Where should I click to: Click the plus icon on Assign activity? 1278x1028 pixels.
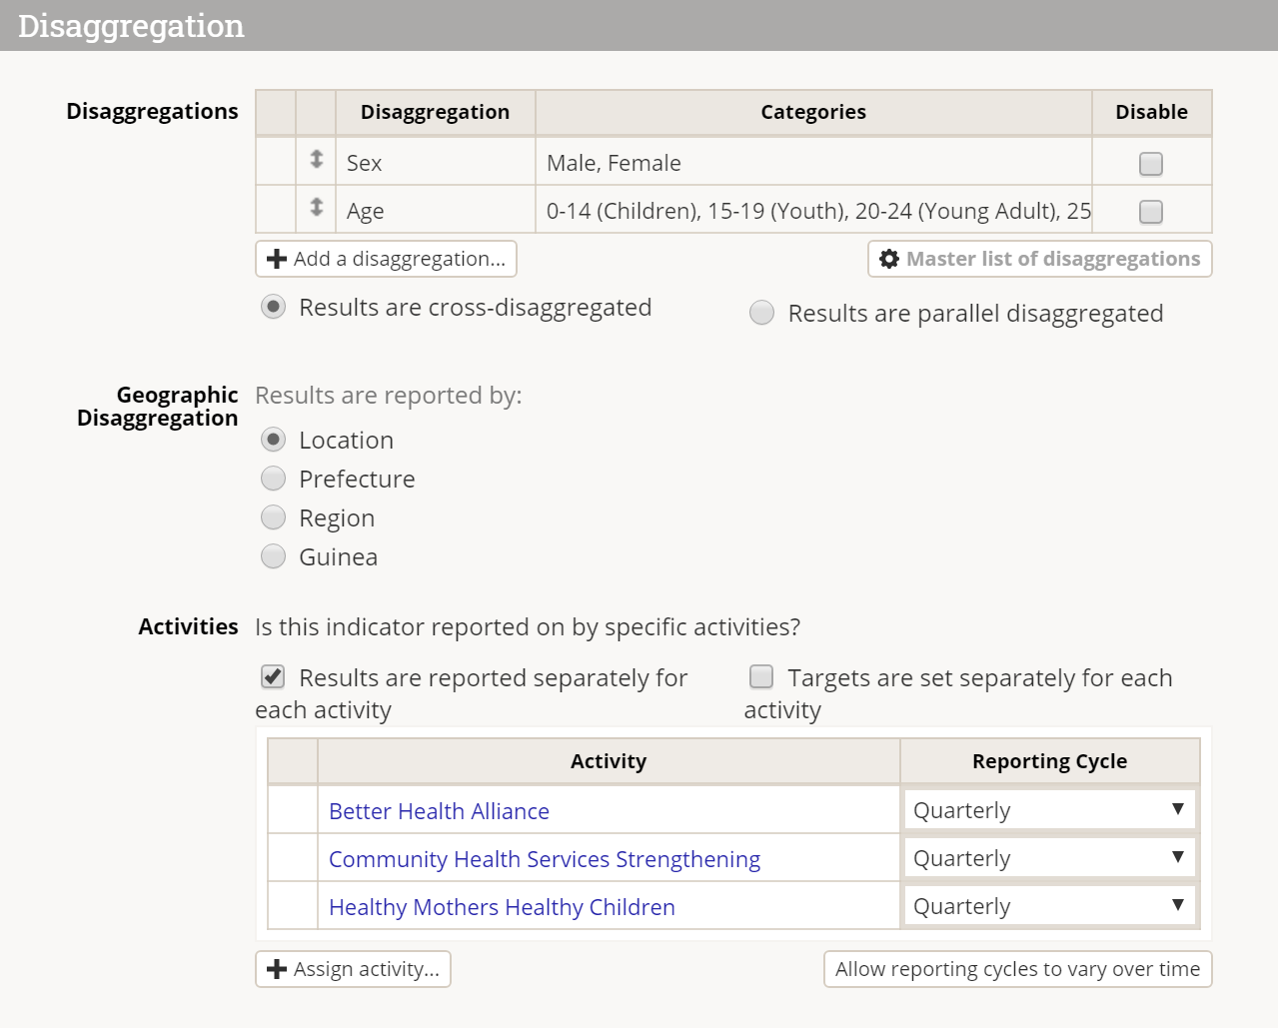coord(277,970)
